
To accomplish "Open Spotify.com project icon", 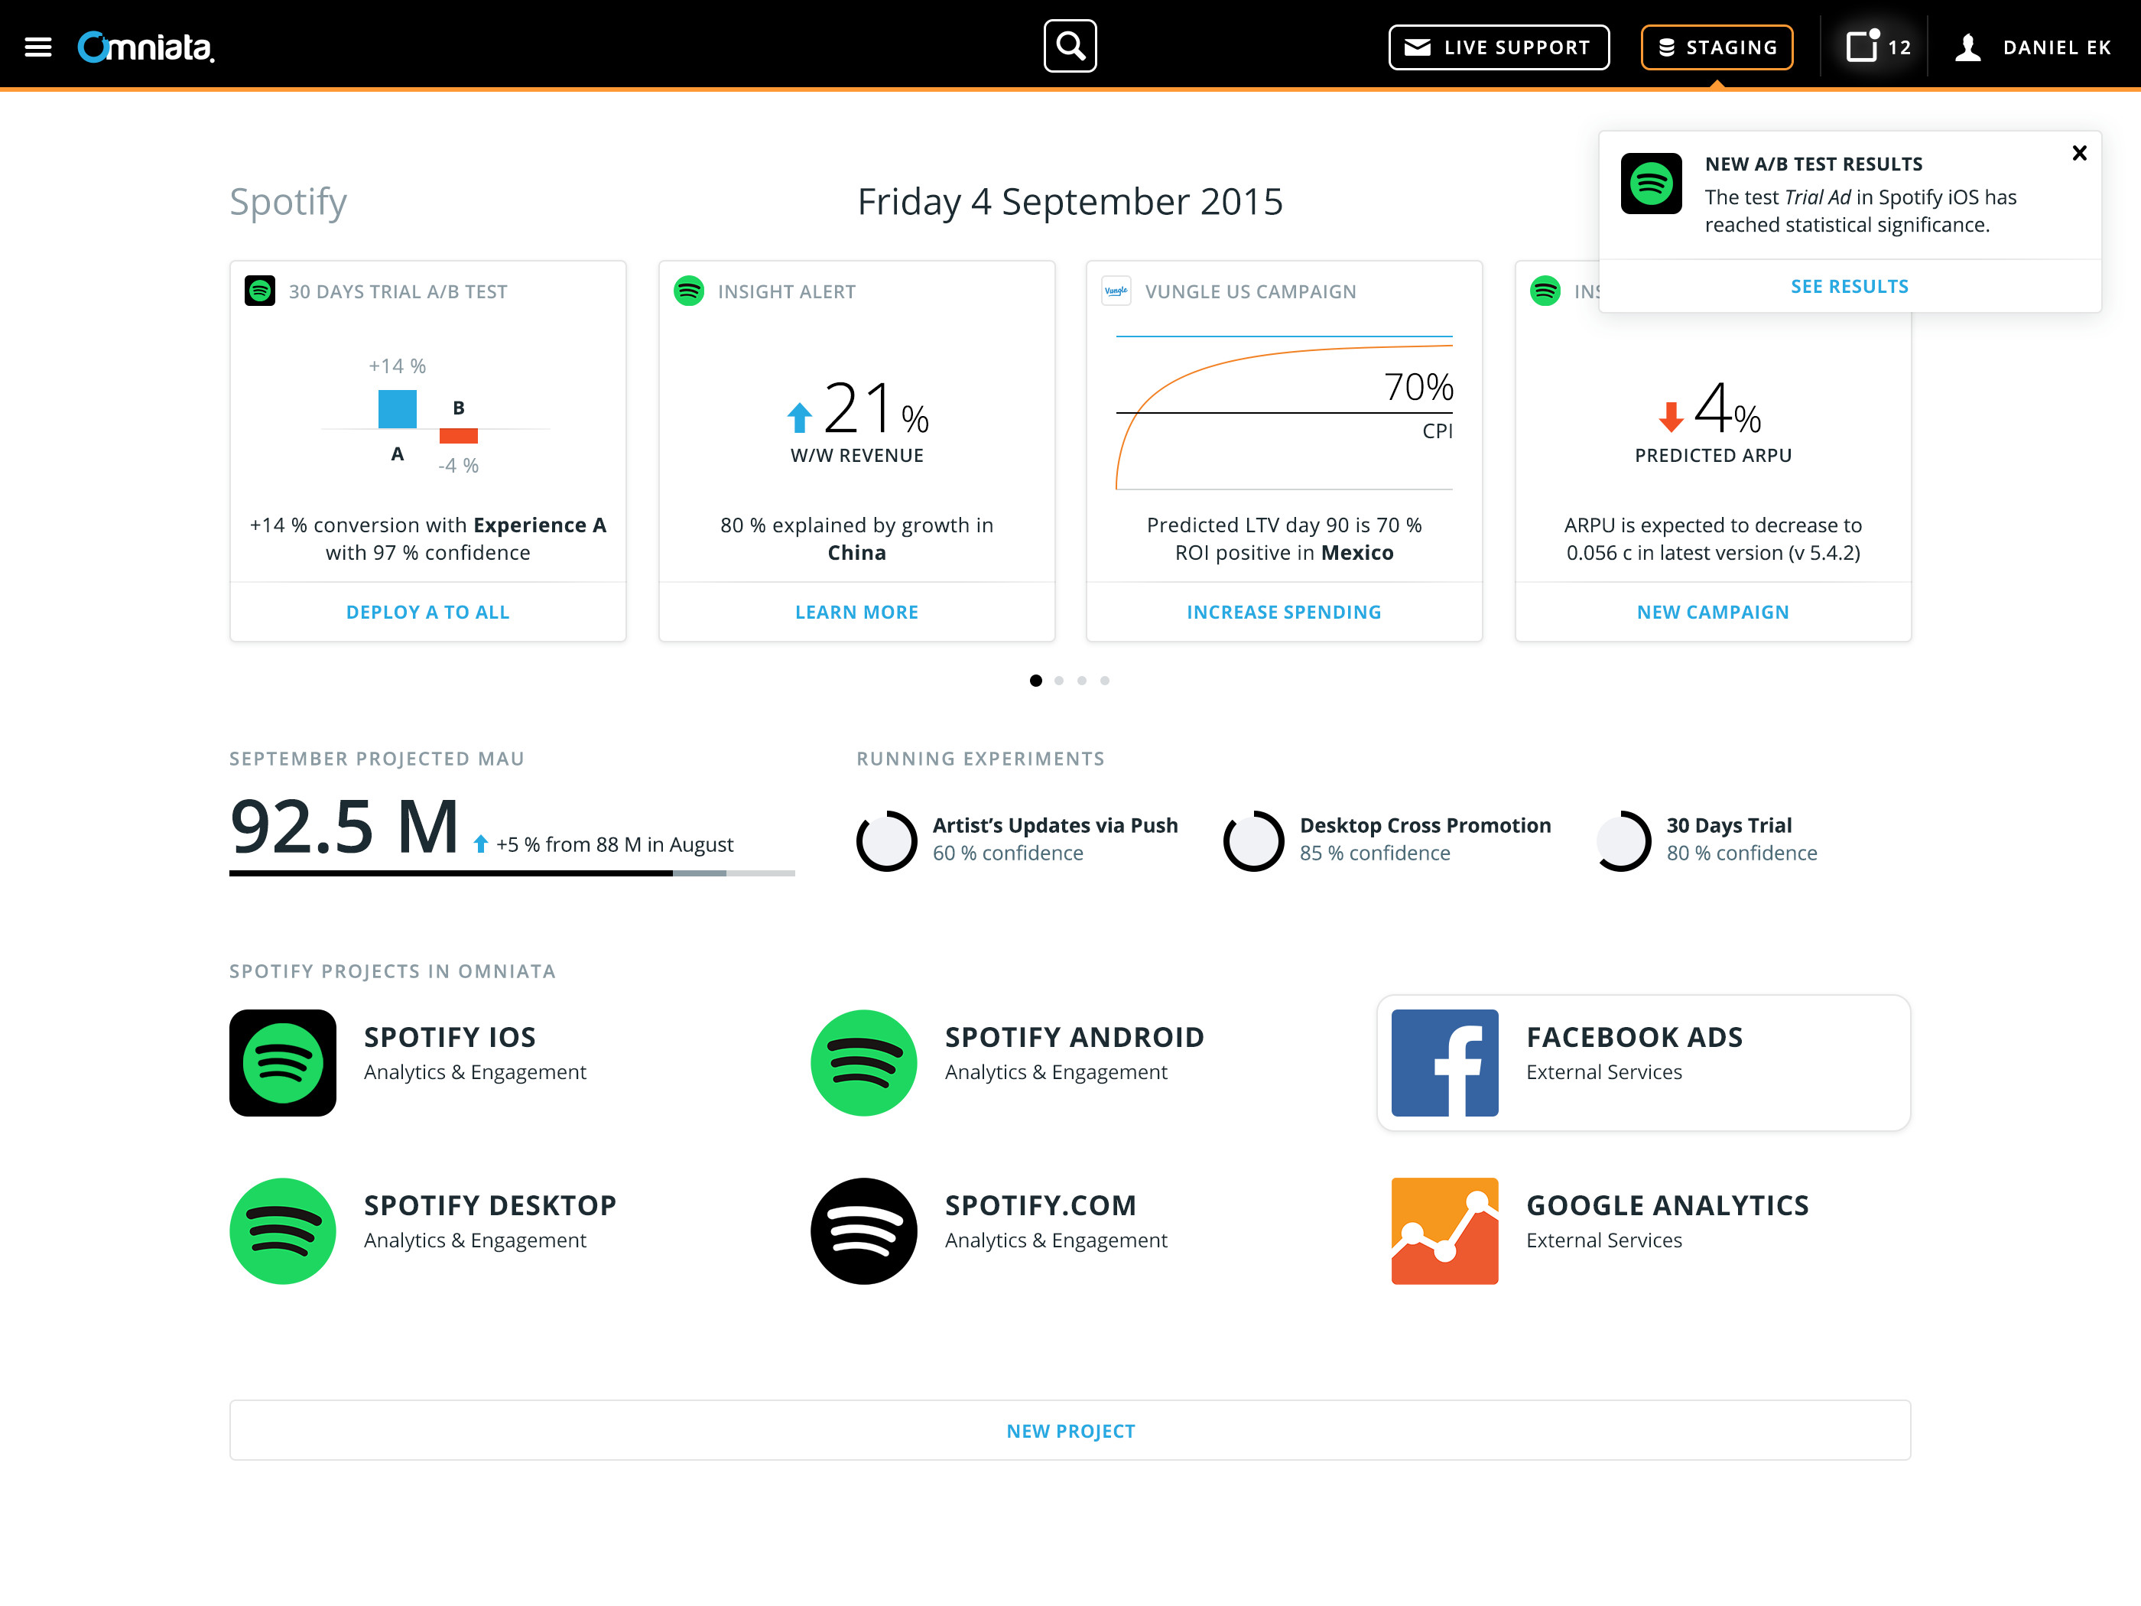I will 863,1231.
